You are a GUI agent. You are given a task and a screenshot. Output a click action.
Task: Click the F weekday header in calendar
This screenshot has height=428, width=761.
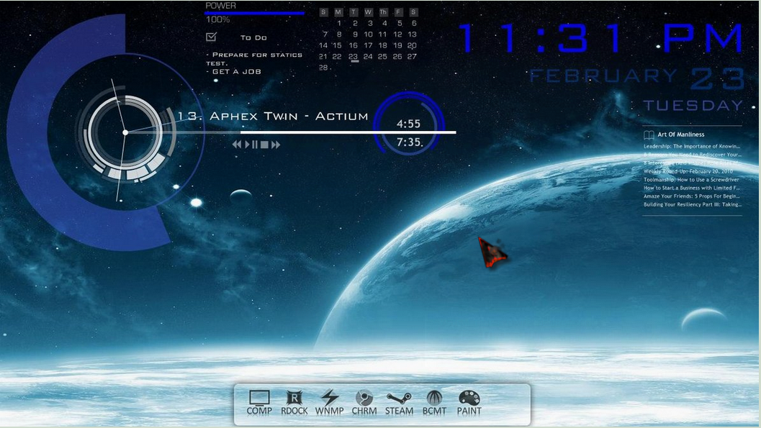[398, 12]
